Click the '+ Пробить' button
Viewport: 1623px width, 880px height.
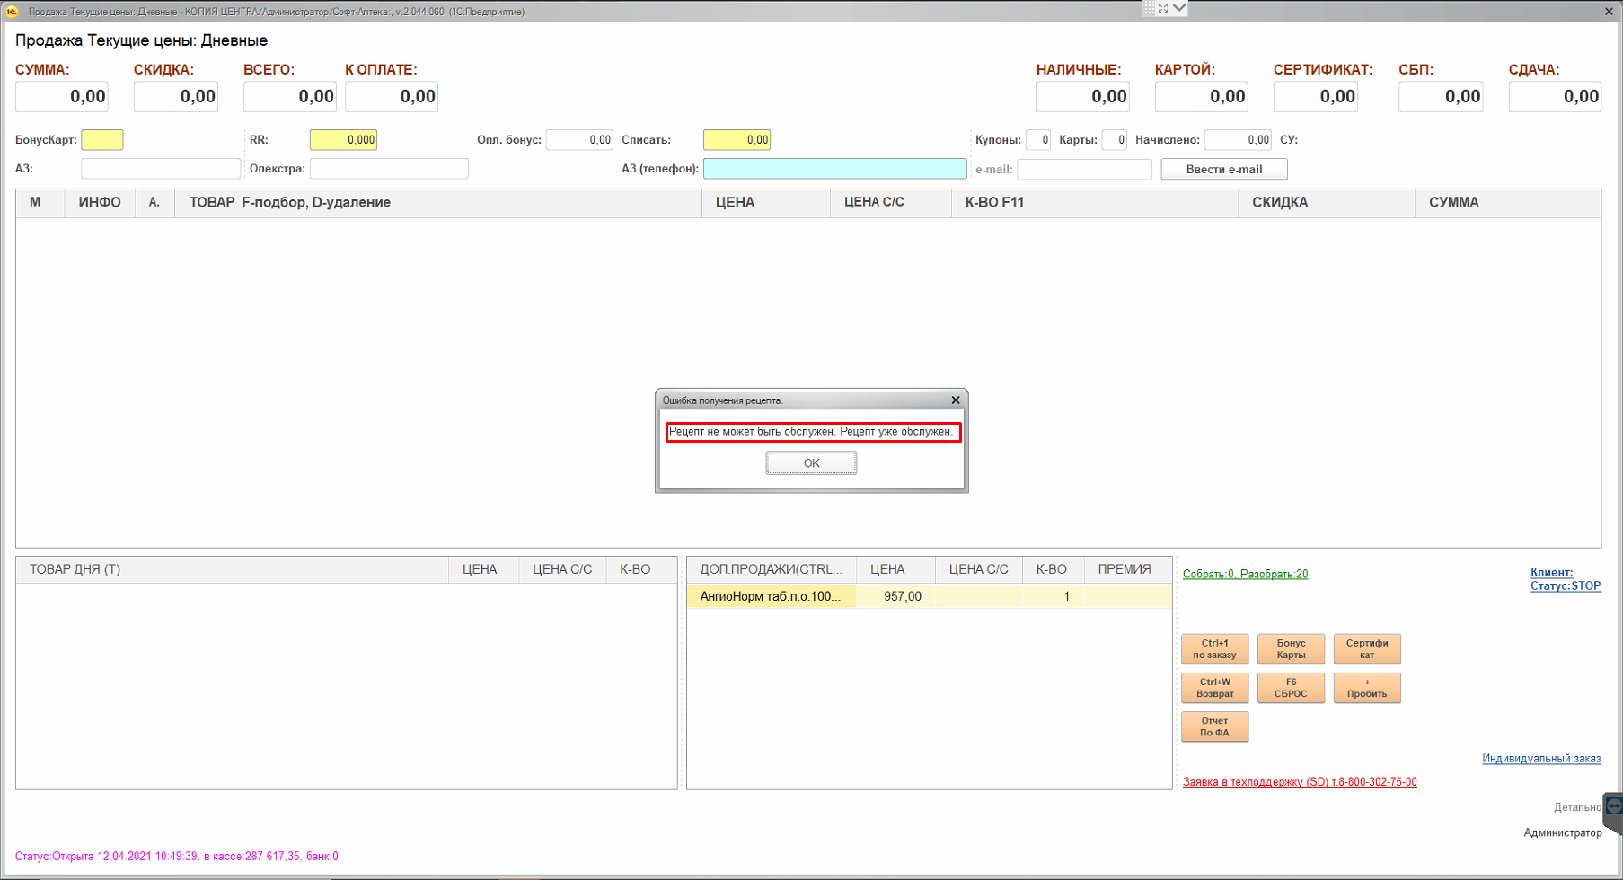[1366, 688]
